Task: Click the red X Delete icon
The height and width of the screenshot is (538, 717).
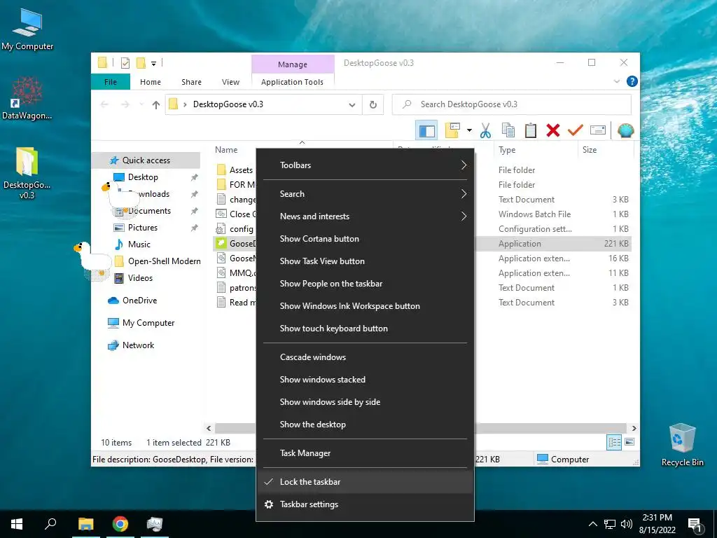Action: 553,131
